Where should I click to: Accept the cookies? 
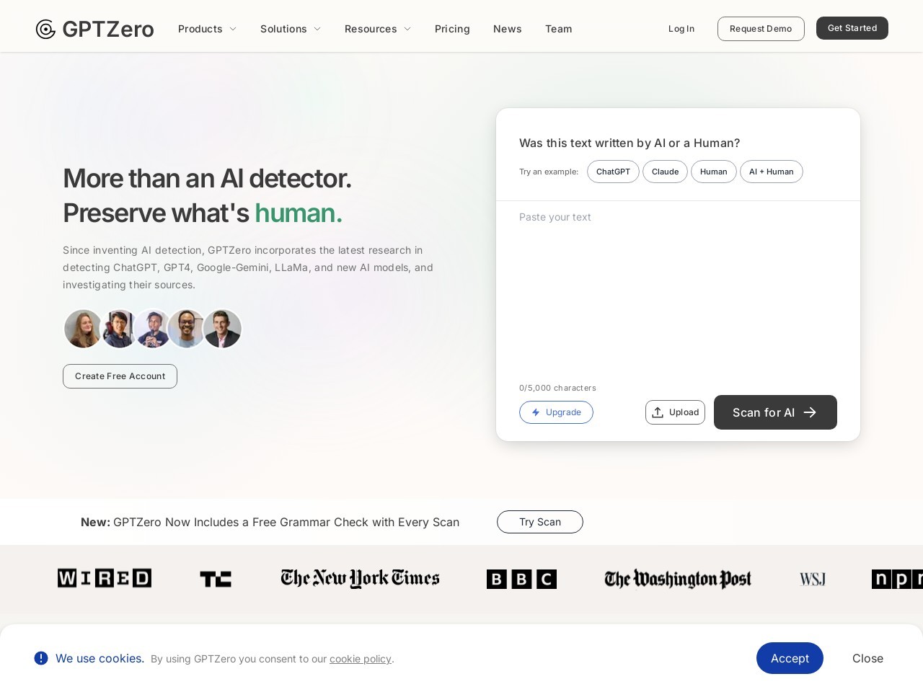point(790,658)
